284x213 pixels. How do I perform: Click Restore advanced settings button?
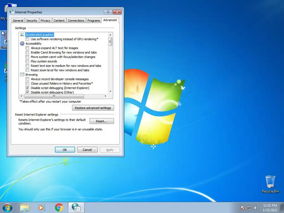click(93, 108)
